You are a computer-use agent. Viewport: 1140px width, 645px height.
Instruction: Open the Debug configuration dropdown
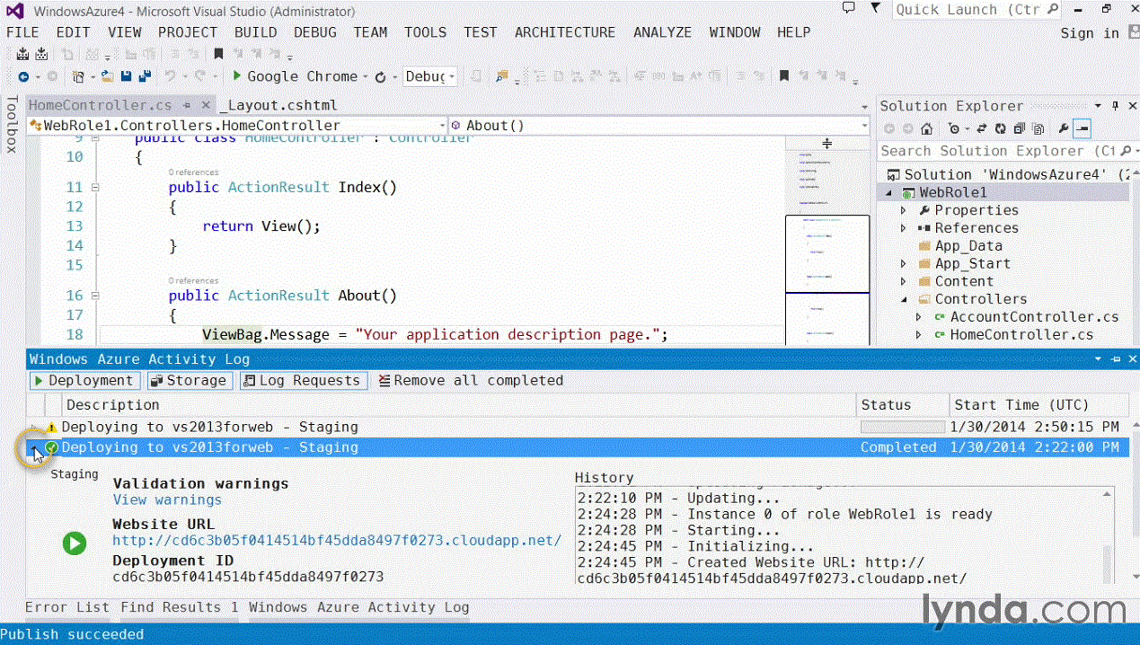coord(429,77)
